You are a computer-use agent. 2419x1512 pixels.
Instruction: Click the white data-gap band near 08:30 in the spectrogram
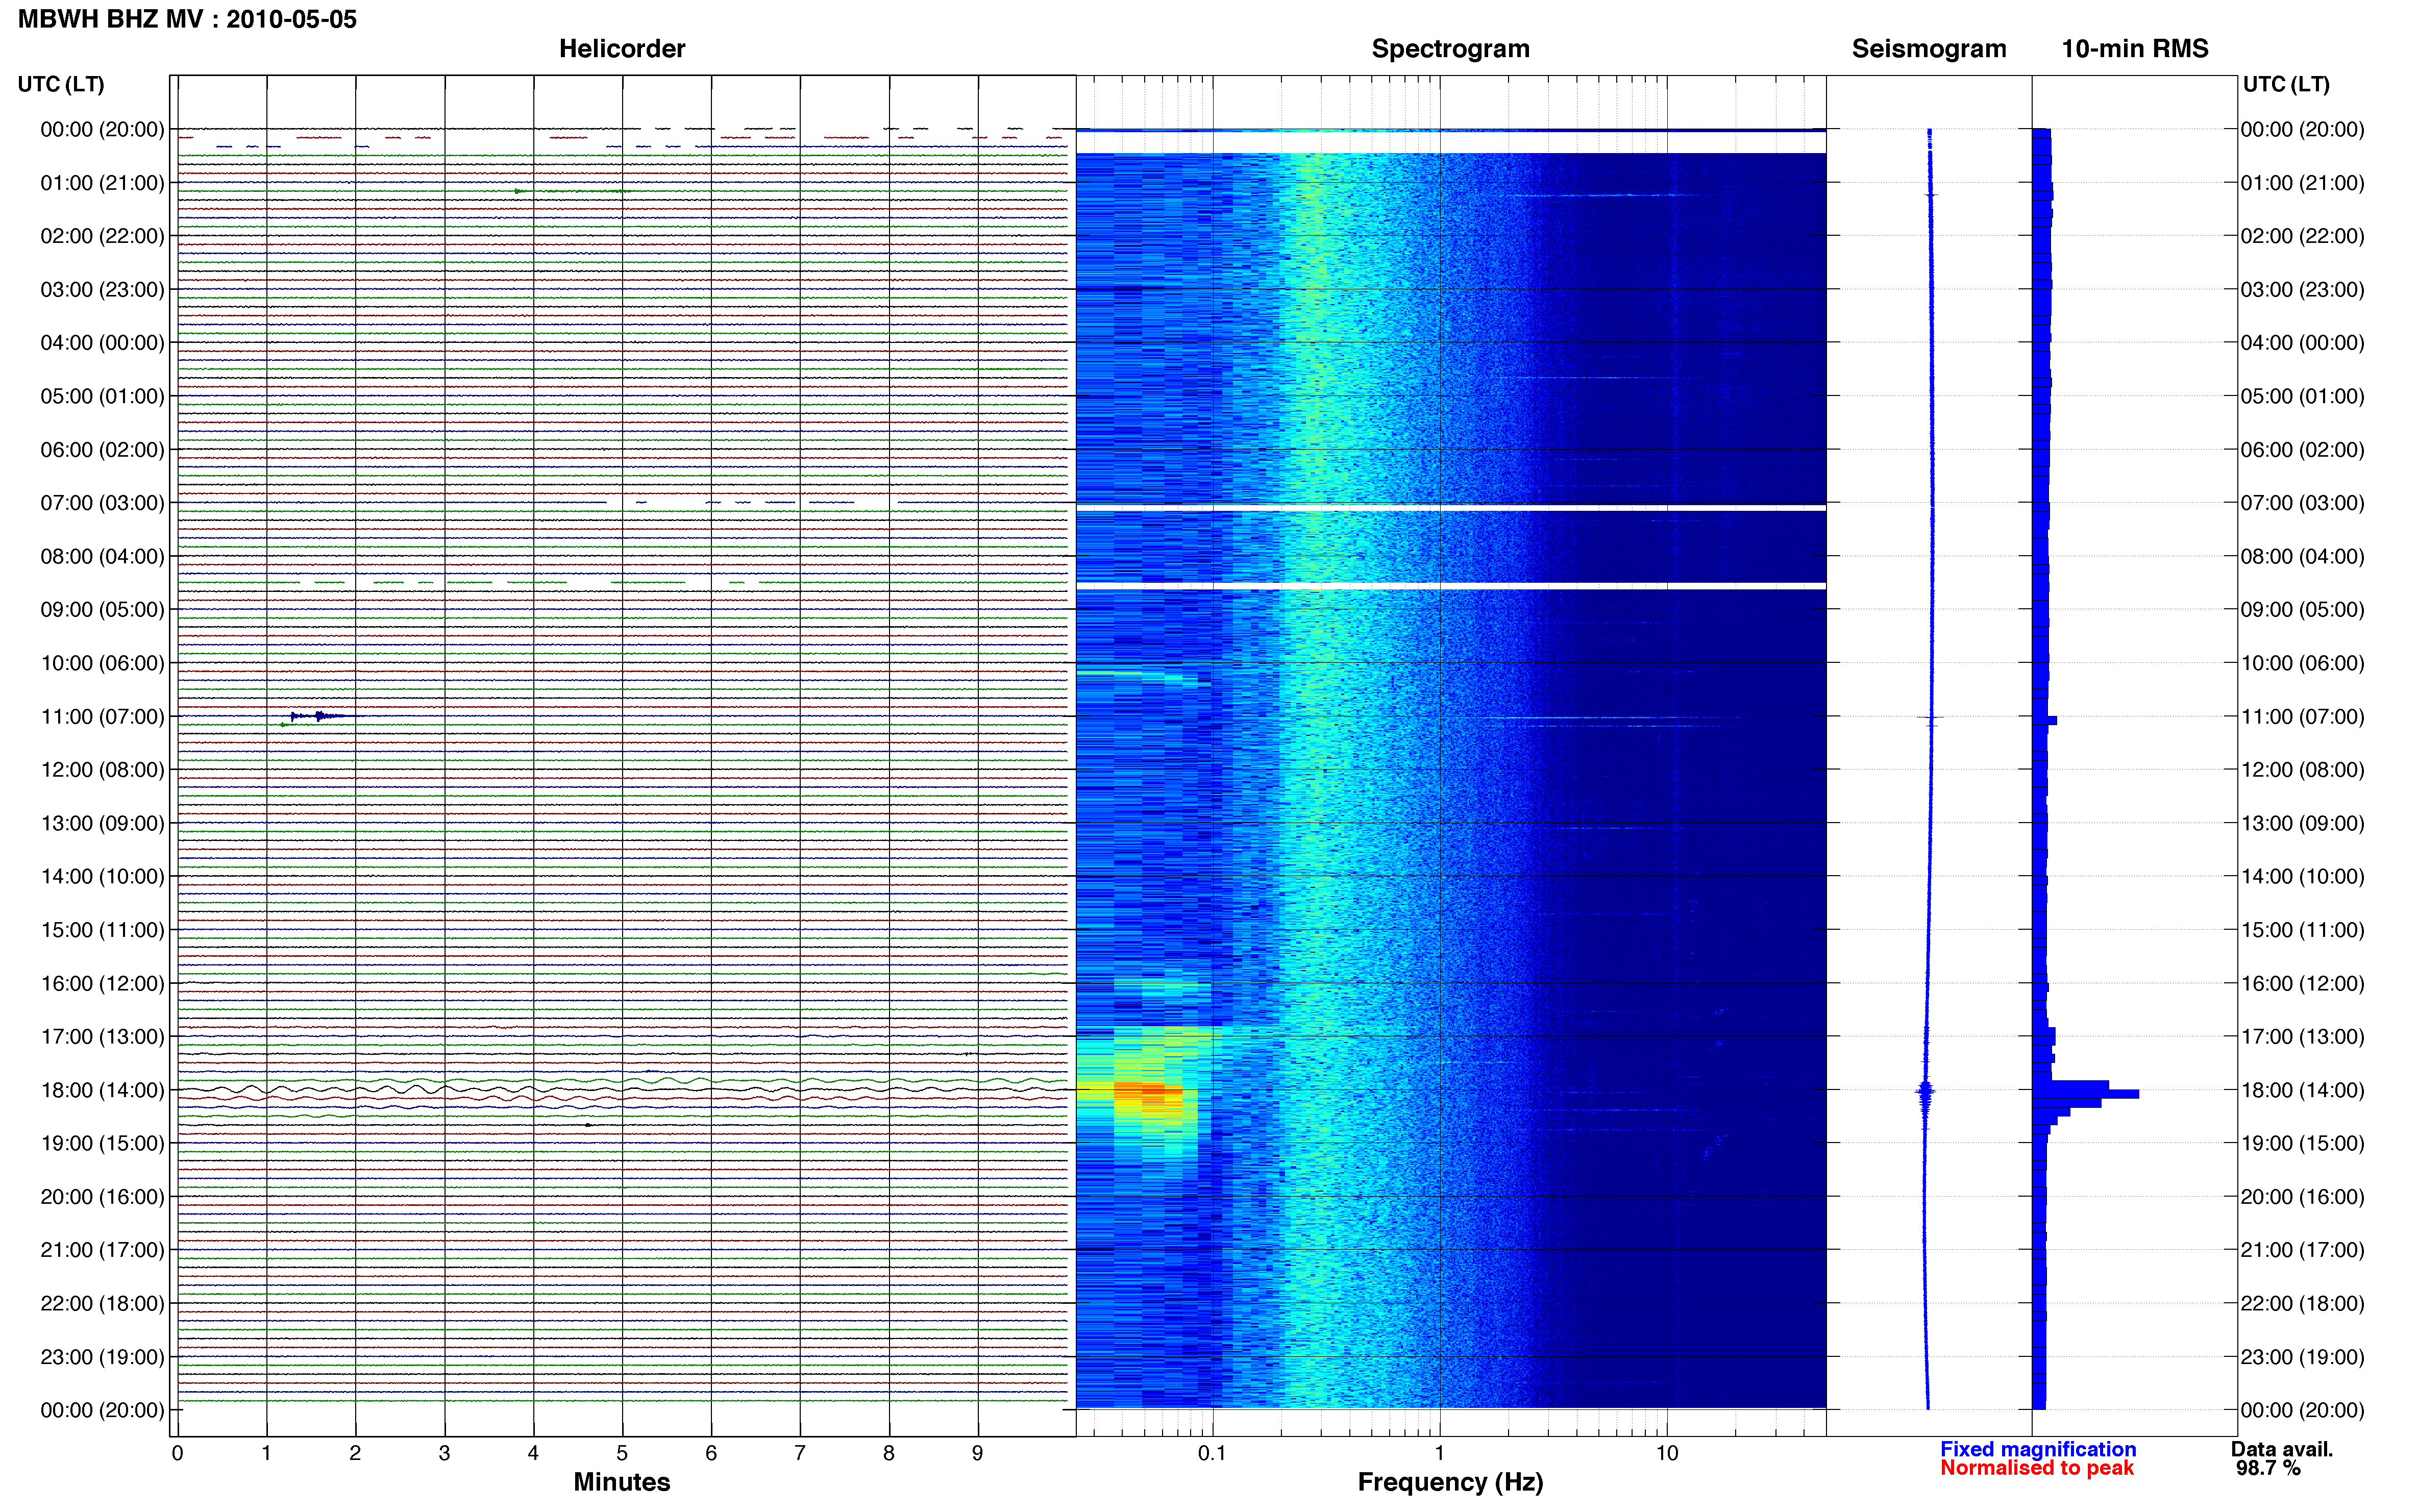click(x=1450, y=586)
